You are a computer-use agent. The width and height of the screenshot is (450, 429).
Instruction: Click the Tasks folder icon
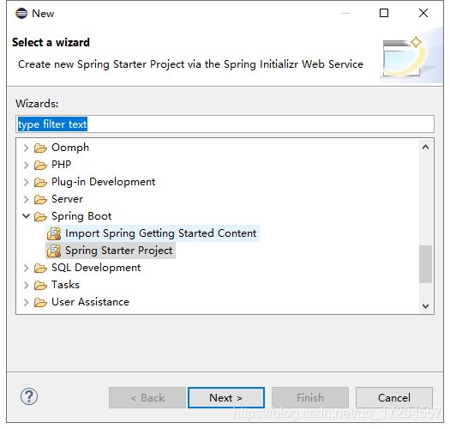[40, 286]
